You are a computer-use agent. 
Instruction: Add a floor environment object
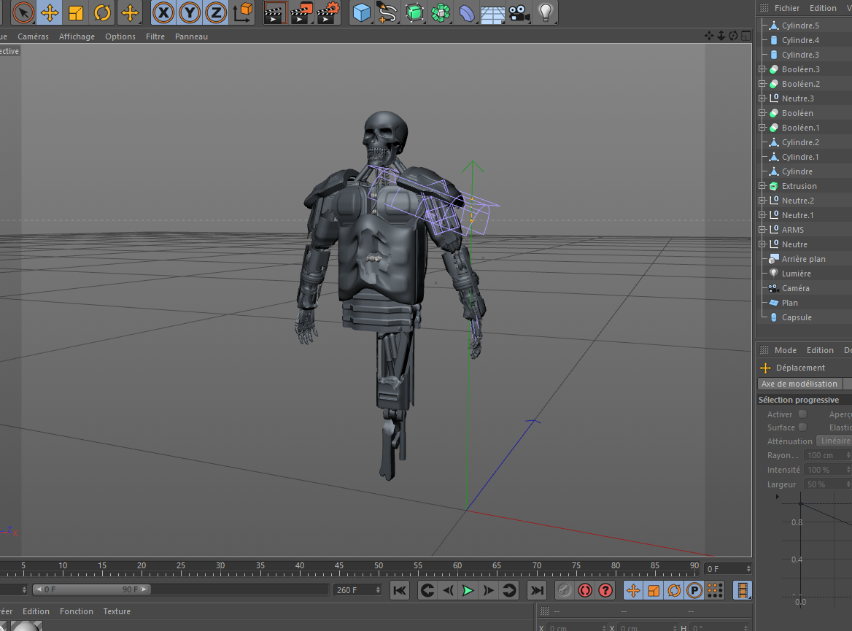point(493,12)
